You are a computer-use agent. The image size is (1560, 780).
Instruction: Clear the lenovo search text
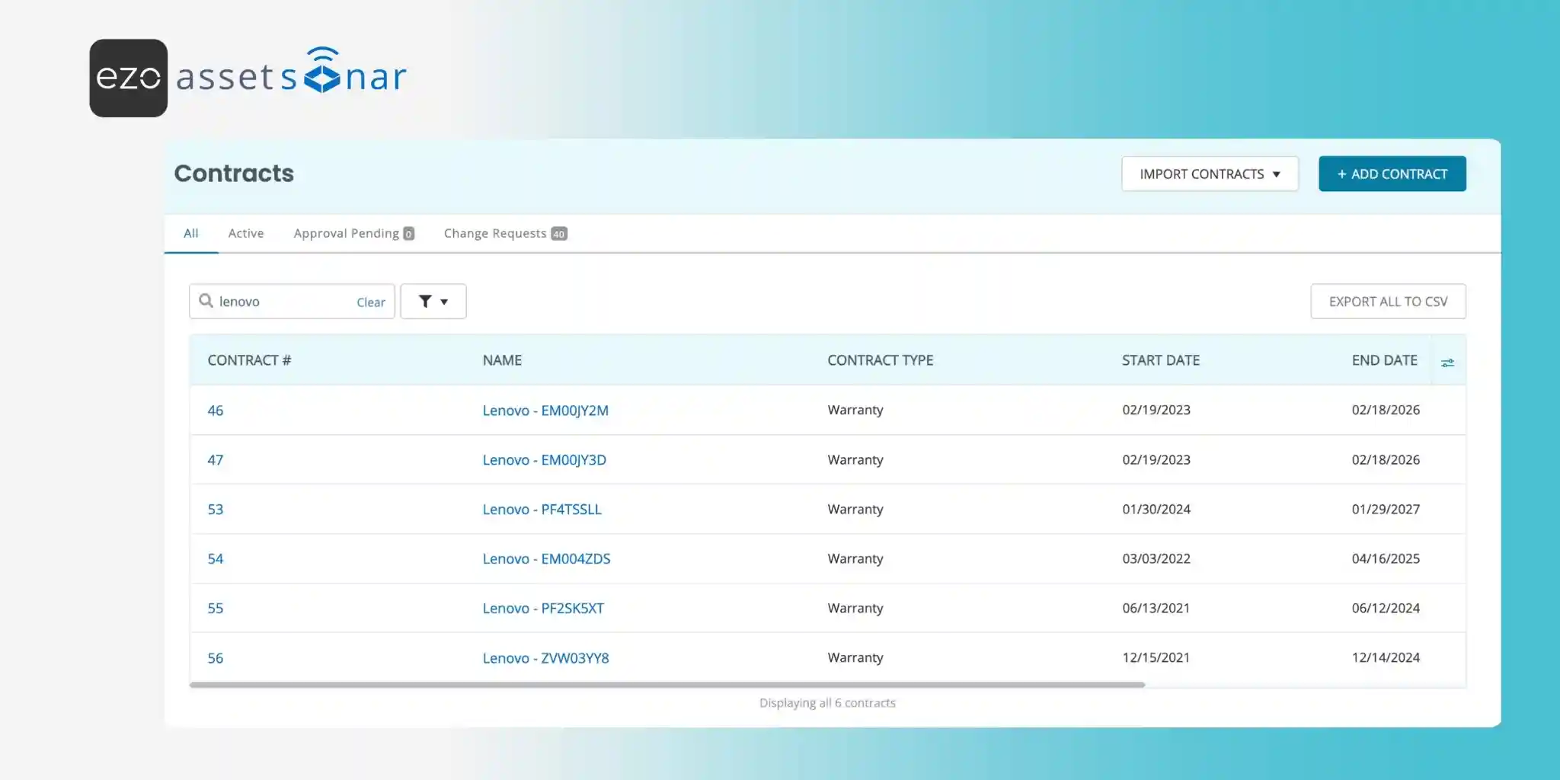(370, 302)
